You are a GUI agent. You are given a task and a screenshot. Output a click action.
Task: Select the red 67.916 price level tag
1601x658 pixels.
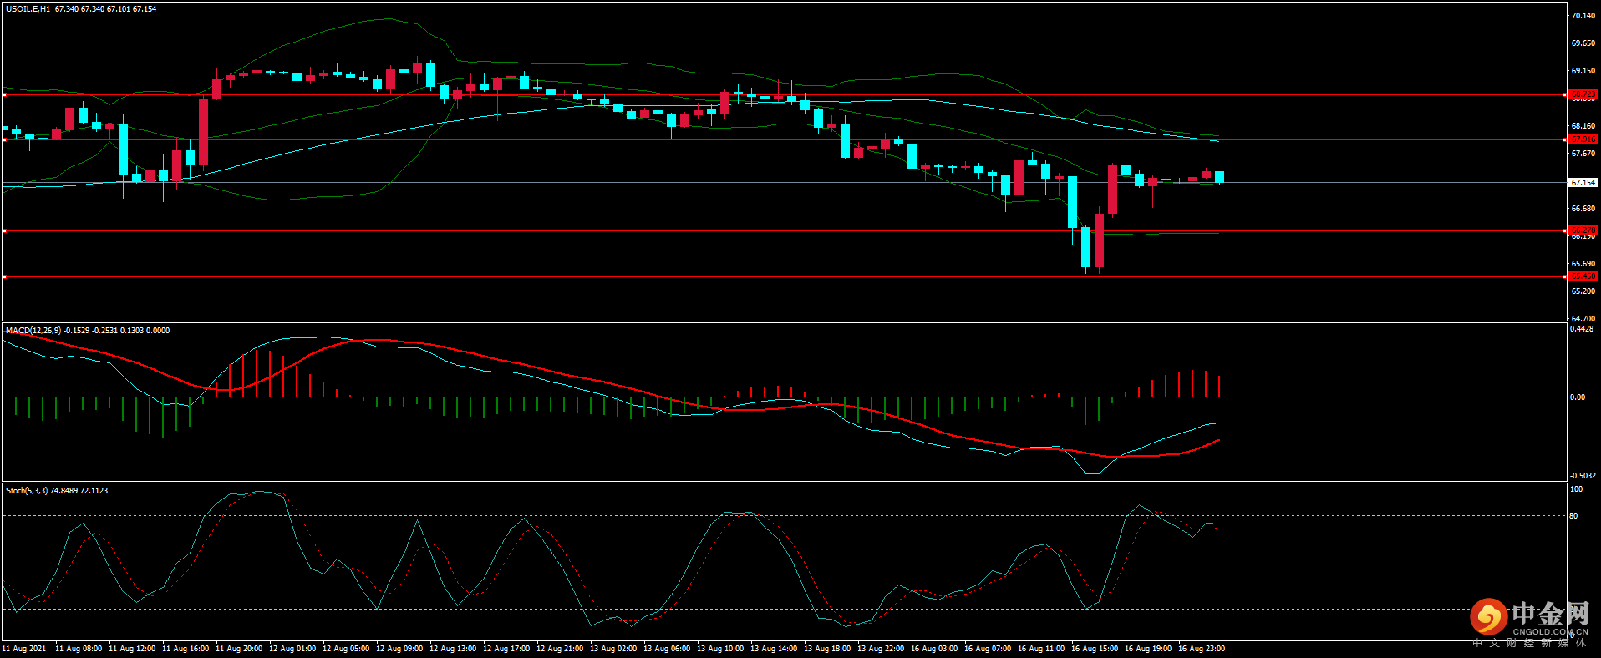click(x=1583, y=139)
